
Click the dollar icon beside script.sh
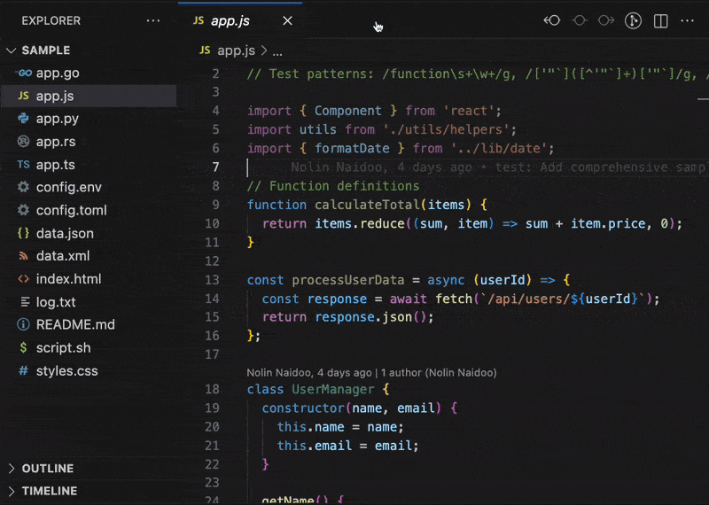point(23,347)
